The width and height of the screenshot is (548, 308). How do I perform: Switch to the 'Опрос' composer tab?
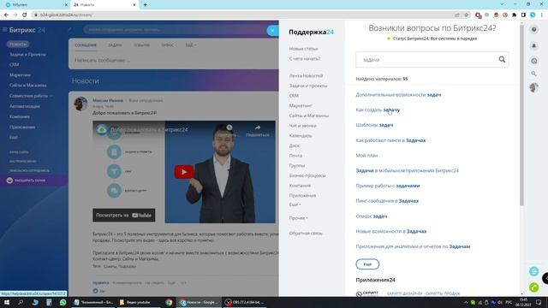tap(168, 45)
